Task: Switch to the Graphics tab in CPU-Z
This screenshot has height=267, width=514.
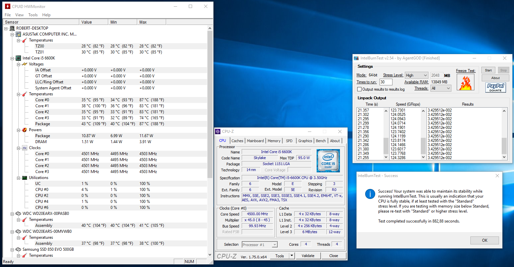Action: (305, 141)
